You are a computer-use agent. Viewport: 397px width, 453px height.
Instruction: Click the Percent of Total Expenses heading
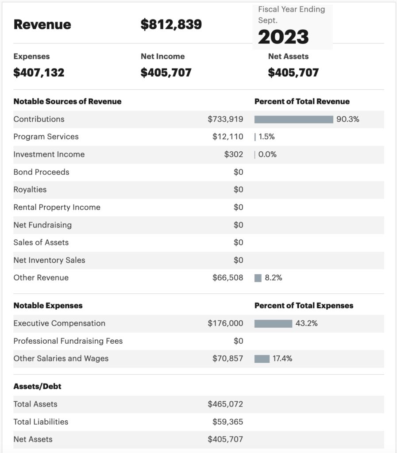point(304,306)
